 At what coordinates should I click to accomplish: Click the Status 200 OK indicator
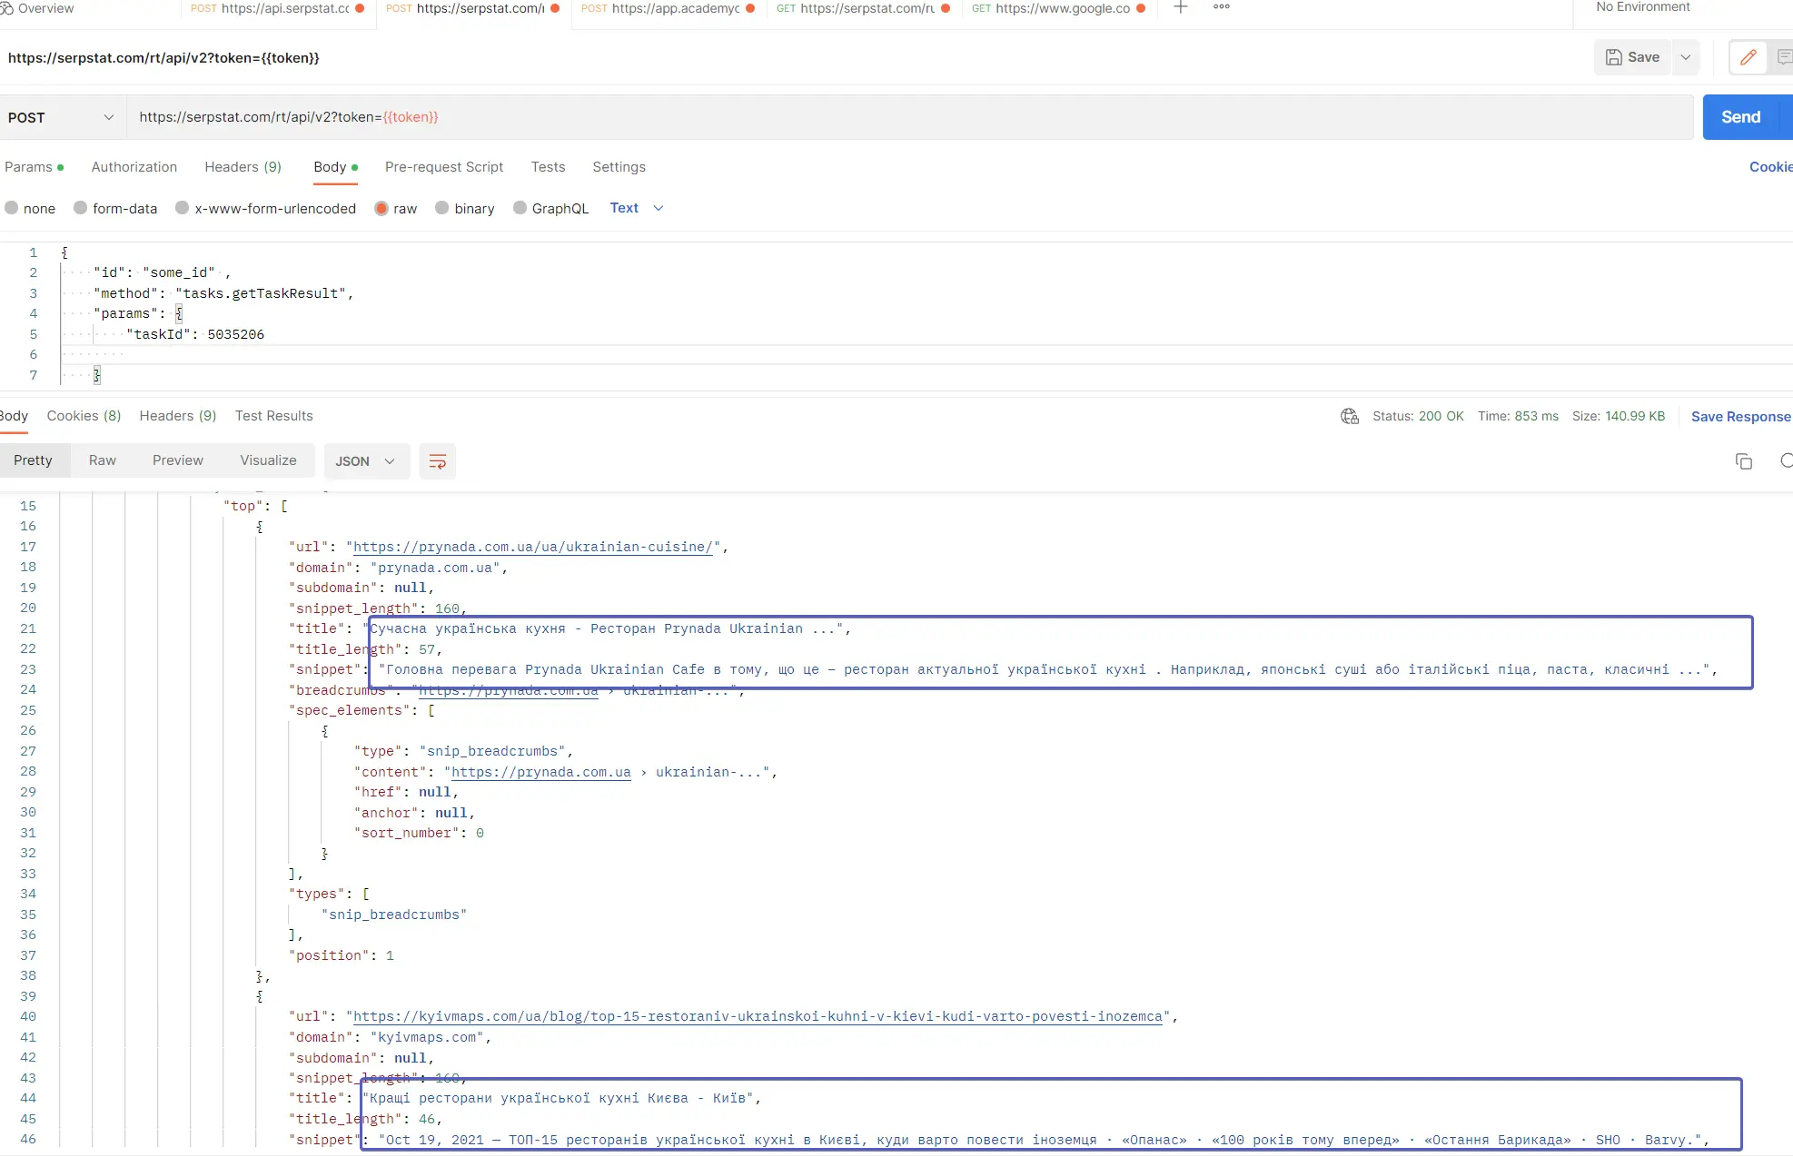pos(1418,416)
